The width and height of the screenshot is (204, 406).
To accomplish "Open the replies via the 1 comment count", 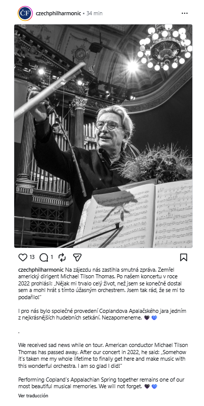I will (51, 257).
